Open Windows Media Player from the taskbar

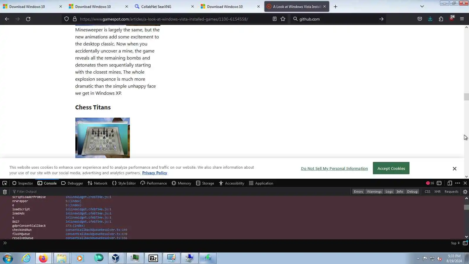80,258
